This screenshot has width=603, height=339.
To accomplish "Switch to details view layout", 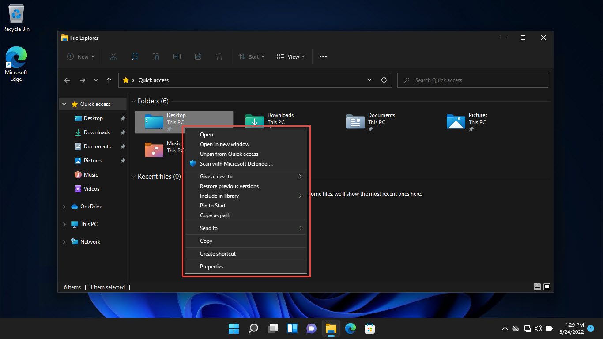I will point(537,287).
